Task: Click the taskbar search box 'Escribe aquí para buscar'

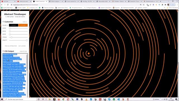Action: (x=20, y=99)
